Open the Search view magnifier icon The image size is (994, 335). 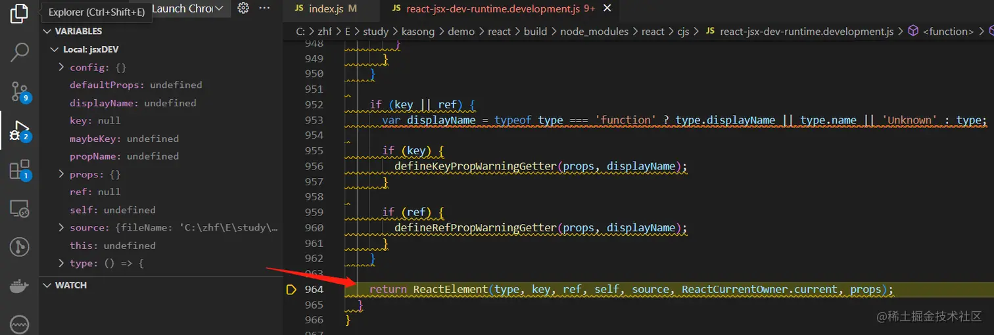tap(20, 52)
